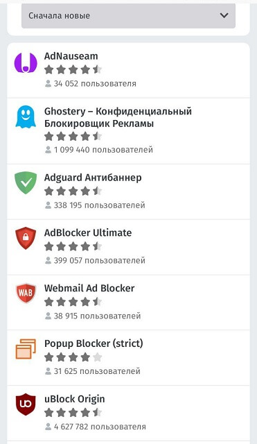The image size is (257, 444).
Task: Click the WAB red shield icon
Action: (26, 293)
